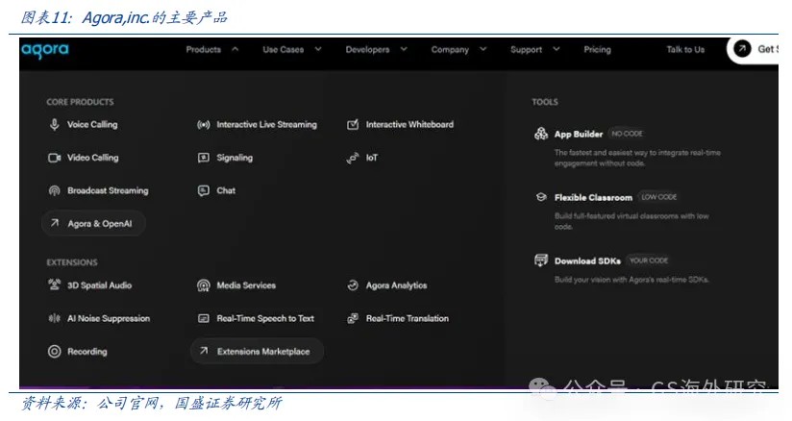Click the YOUR CODE badge

649,260
